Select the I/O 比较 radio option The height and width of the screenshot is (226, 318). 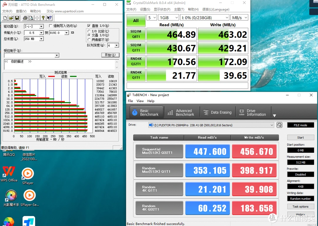[x=89, y=31]
